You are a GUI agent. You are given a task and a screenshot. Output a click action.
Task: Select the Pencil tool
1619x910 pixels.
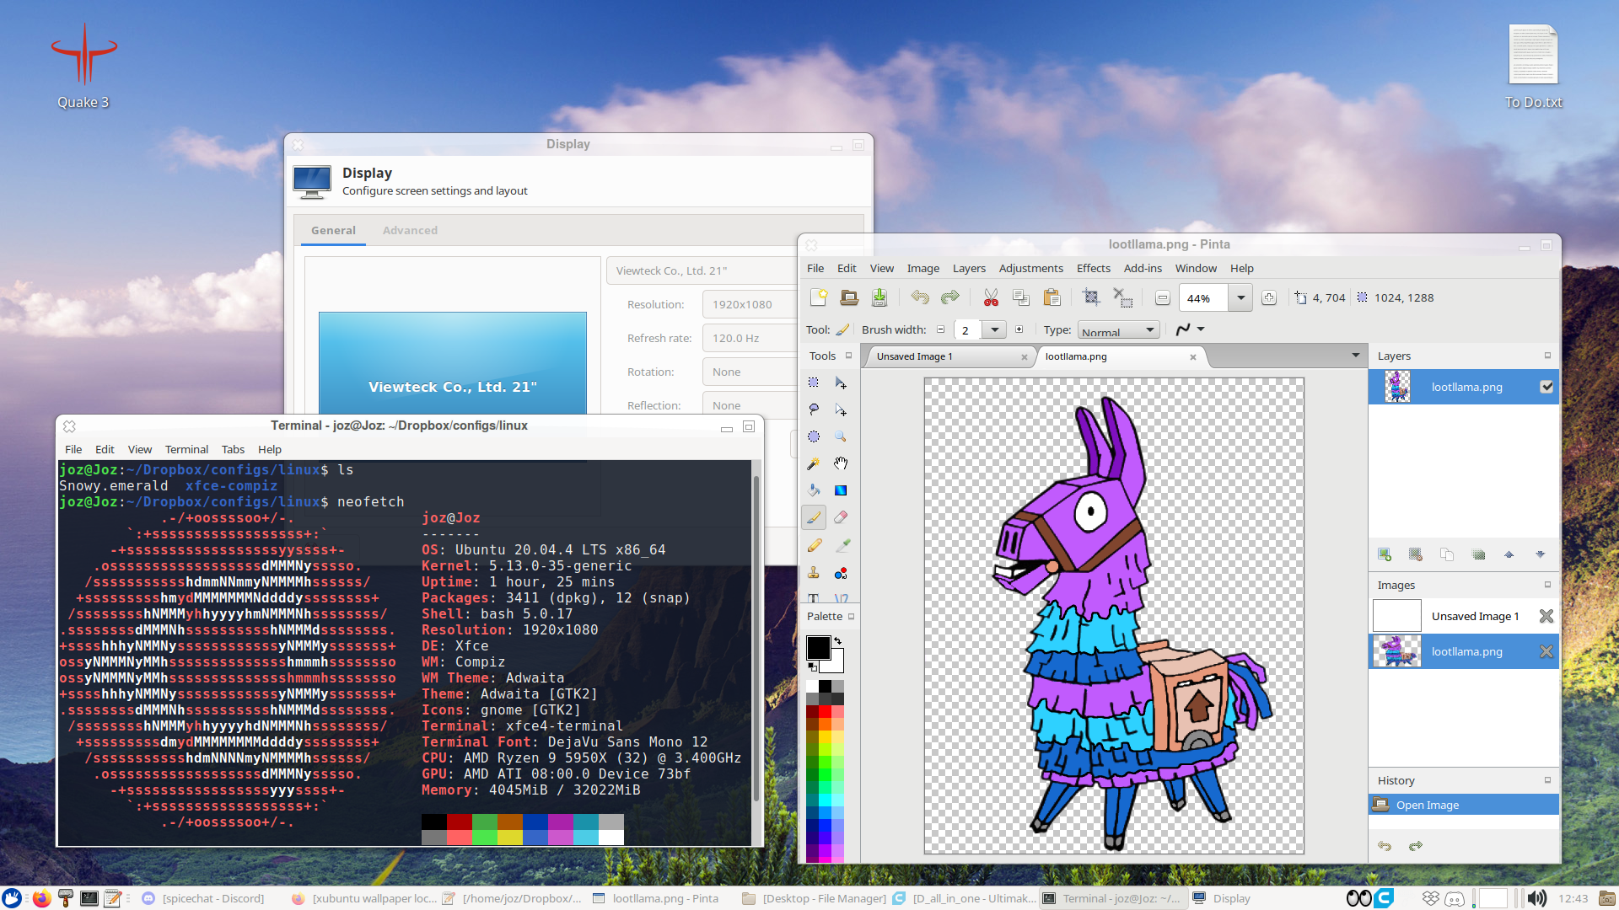(814, 546)
